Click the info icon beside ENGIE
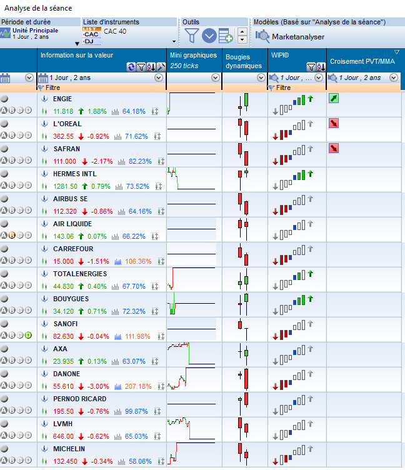 tap(44, 99)
